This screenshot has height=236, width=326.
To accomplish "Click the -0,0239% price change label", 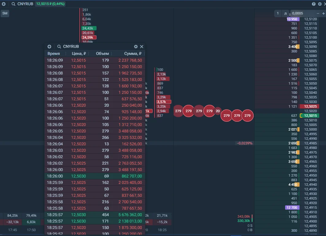I will coord(244,143).
